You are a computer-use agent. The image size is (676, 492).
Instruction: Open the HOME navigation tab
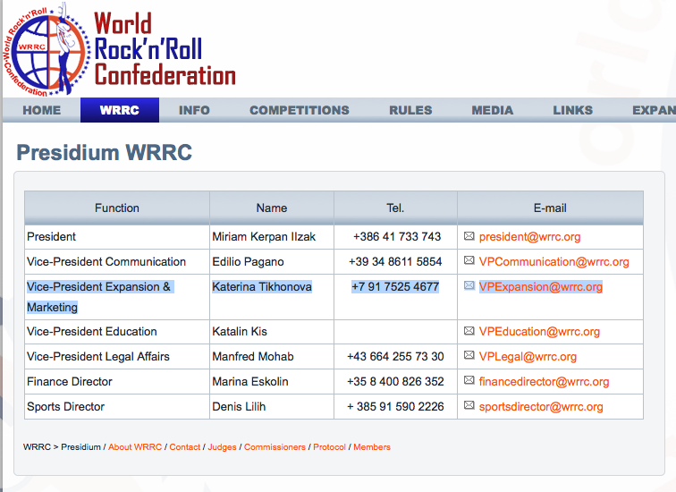(x=42, y=110)
